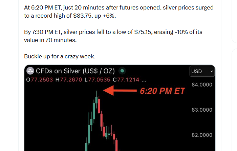
Task: Click the silver symbol logo icon
Action: [x=30, y=71]
